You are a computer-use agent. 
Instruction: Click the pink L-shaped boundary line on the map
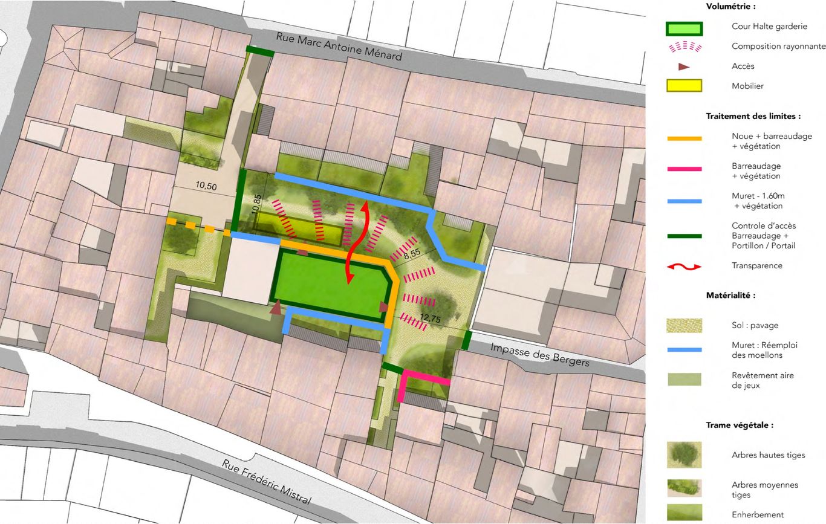click(423, 385)
